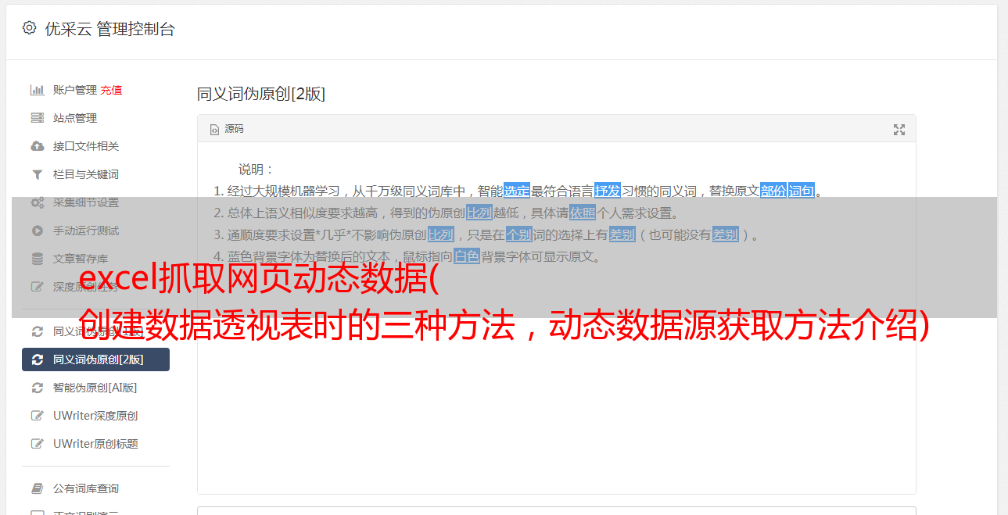Open UWriter原创标题 page

[95, 444]
